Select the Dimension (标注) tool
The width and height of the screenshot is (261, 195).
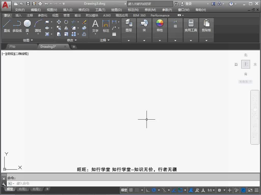click(106, 26)
